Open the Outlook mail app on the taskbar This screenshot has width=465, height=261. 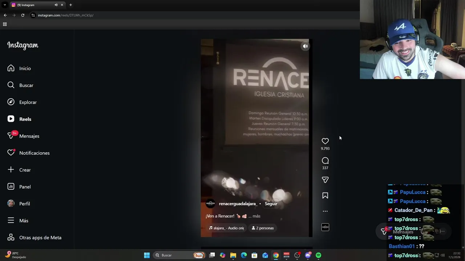[x=265, y=255]
